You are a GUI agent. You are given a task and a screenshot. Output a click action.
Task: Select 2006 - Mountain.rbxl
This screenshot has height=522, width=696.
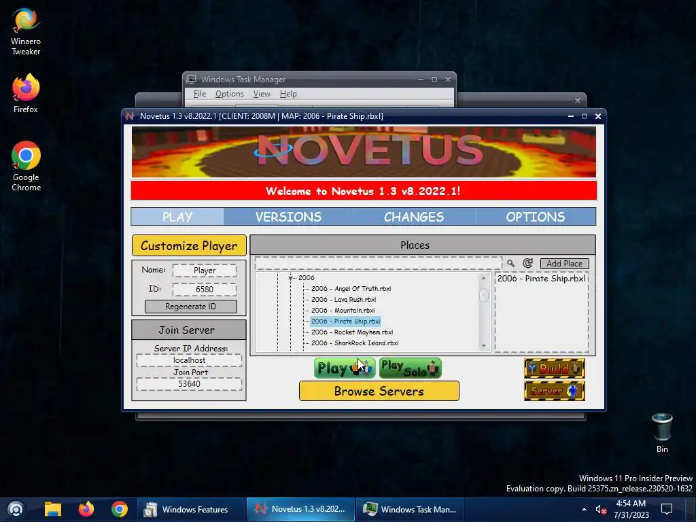343,310
